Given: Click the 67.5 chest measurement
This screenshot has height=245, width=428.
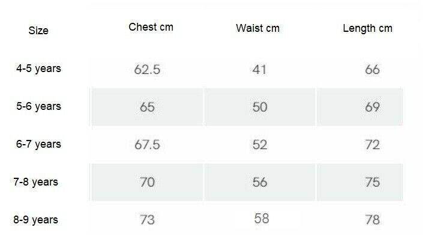Looking at the screenshot, I should click(x=147, y=145).
